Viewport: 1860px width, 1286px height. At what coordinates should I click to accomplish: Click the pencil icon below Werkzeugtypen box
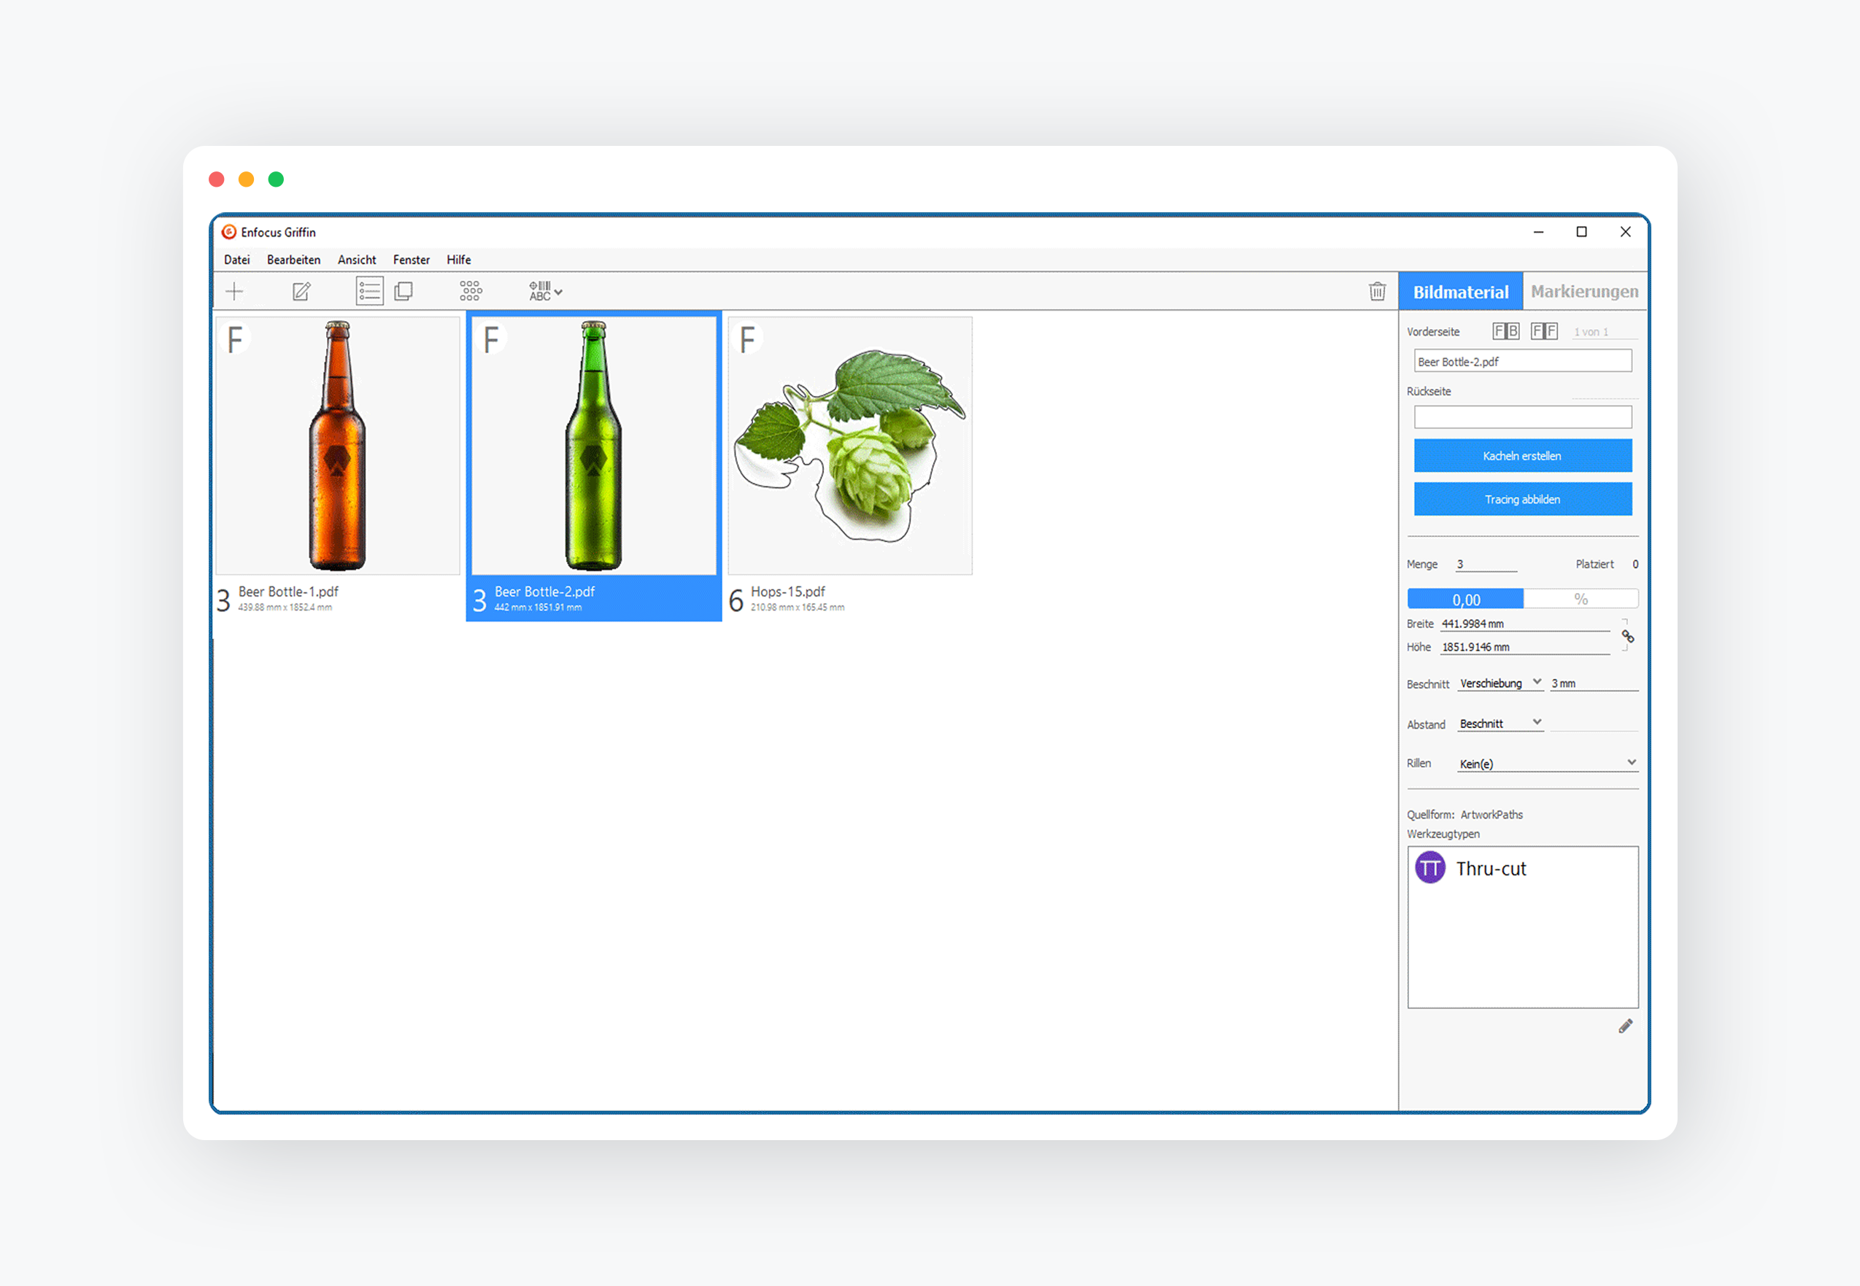click(1626, 1026)
